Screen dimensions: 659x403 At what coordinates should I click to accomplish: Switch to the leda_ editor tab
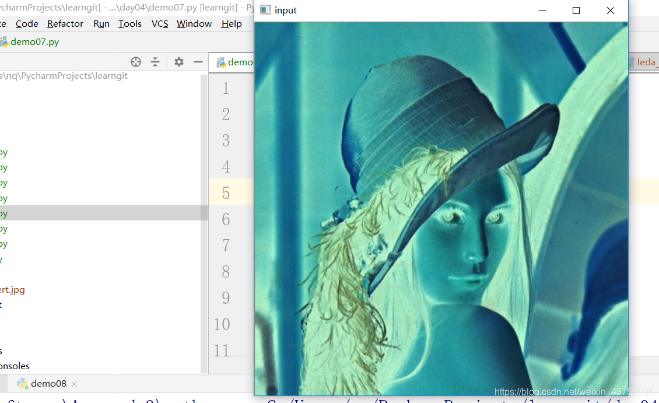pyautogui.click(x=643, y=62)
